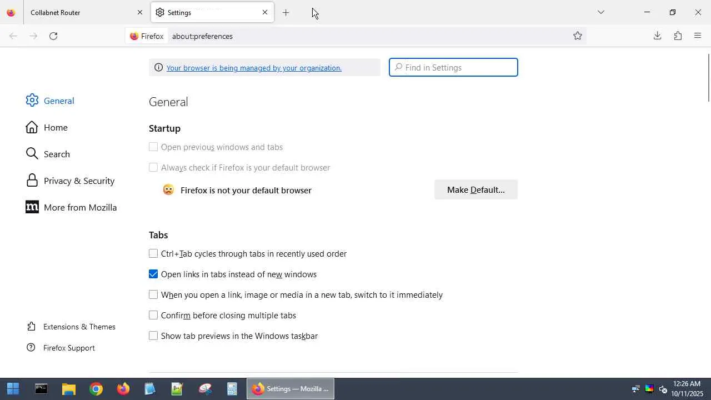
Task: Open a new tab
Action: click(x=286, y=12)
